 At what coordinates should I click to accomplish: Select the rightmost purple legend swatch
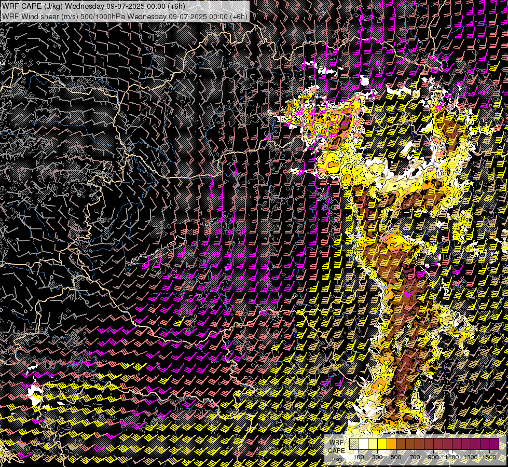click(494, 444)
